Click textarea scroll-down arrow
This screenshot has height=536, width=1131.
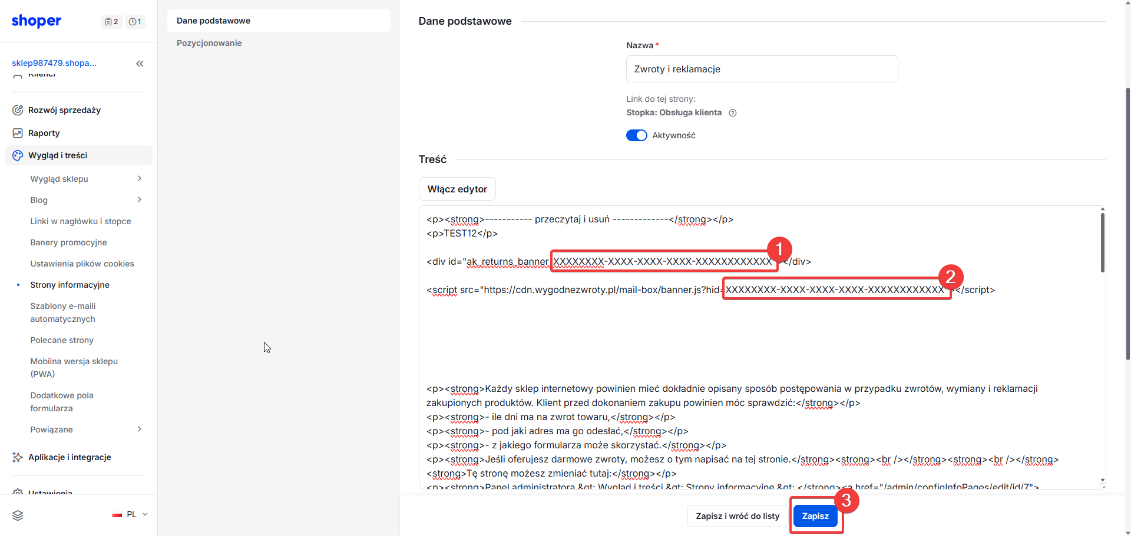(1102, 481)
